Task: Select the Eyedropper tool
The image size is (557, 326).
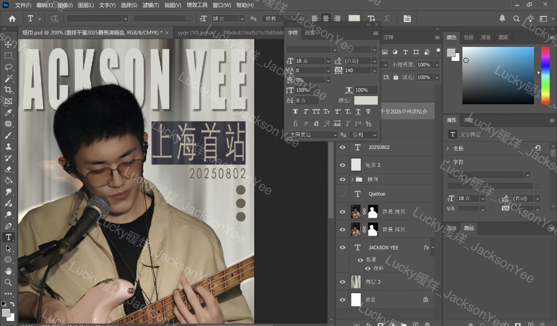Action: (x=8, y=113)
